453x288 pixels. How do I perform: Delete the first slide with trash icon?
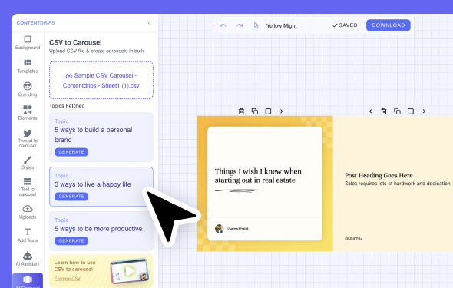pyautogui.click(x=242, y=111)
